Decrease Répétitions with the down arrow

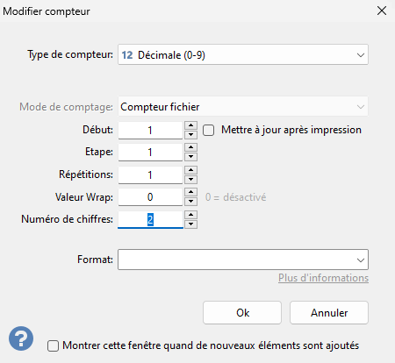click(x=191, y=179)
